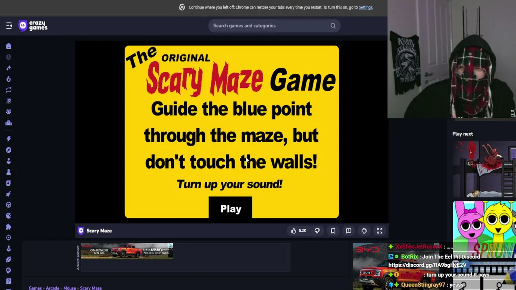Open multiplayer games via the sidebar group-of-people icon
Viewport: 516px width, 290px height.
[8, 112]
